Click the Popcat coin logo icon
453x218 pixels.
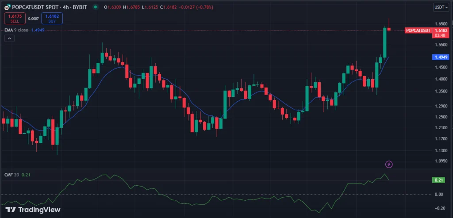[x=7, y=7]
